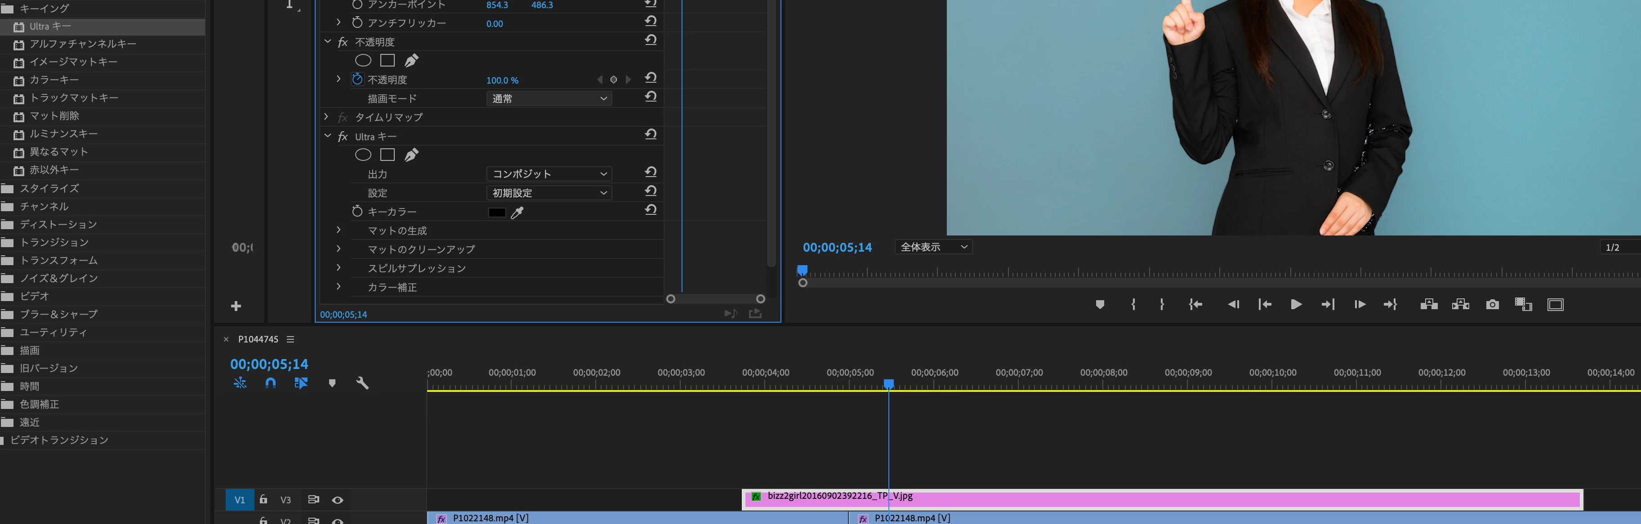Click the Lift button in monitor
The image size is (1641, 524).
coord(1428,305)
